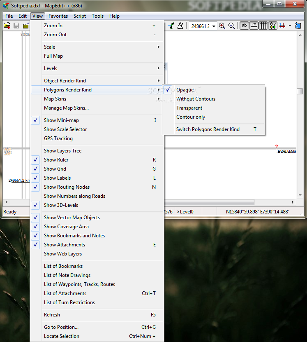
Task: Choose Zoom Out from View menu
Action: click(97, 35)
